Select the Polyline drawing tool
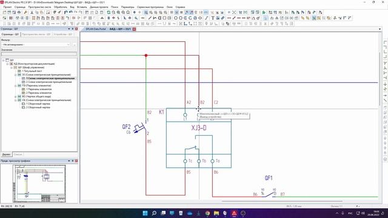Screen dimensions: 388x218 point(155,18)
